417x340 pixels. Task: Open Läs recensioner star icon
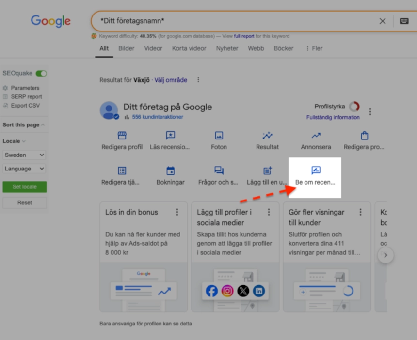point(170,136)
